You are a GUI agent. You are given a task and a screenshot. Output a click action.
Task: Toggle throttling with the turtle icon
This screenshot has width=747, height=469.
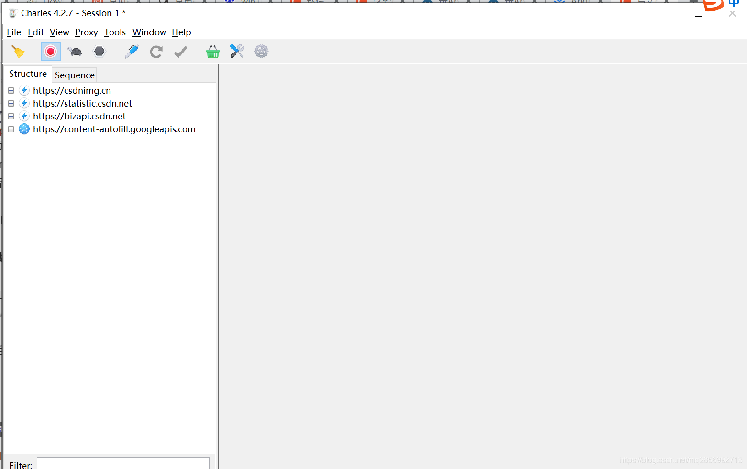coord(75,52)
